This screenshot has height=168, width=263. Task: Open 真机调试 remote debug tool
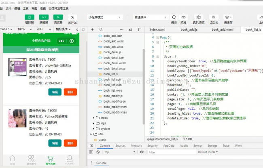pyautogui.click(x=198, y=17)
